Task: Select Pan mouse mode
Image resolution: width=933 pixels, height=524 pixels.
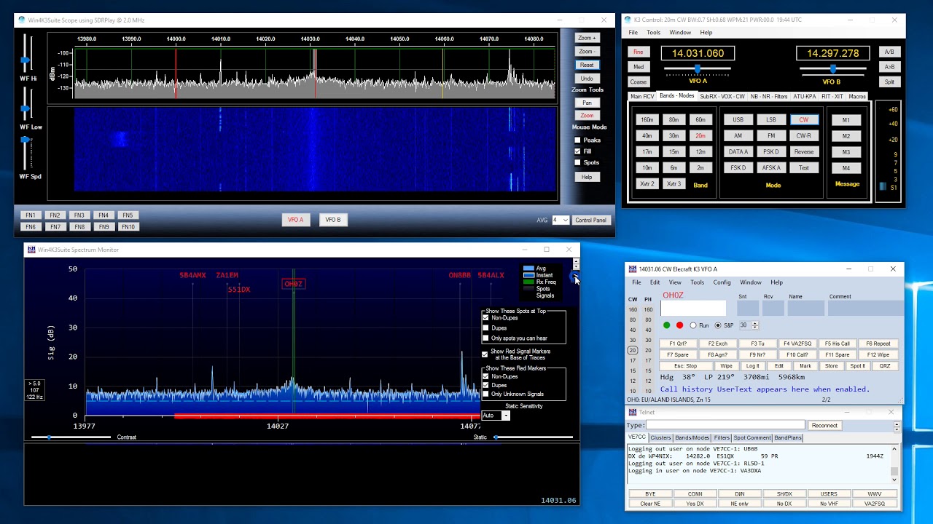Action: click(587, 103)
